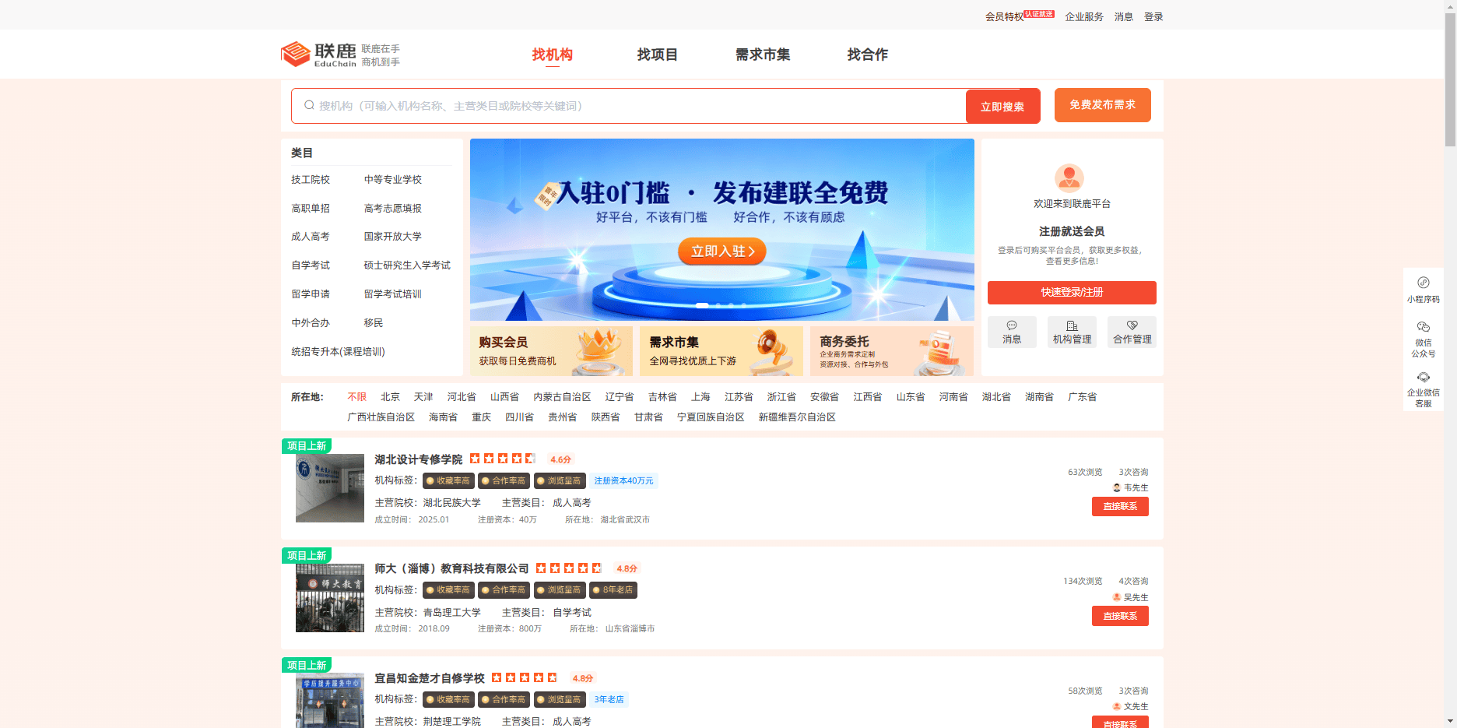The height and width of the screenshot is (728, 1457).
Task: Click the 师大教育 listing thumbnail image
Action: pos(330,598)
